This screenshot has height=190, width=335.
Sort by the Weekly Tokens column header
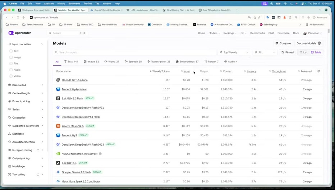tap(159, 71)
